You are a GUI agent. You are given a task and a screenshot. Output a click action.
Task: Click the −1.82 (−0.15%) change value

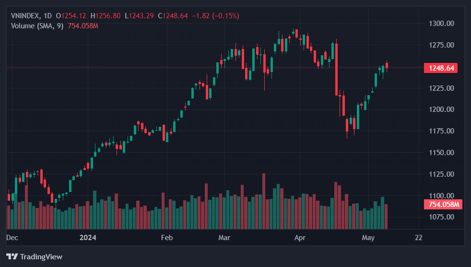click(x=215, y=16)
